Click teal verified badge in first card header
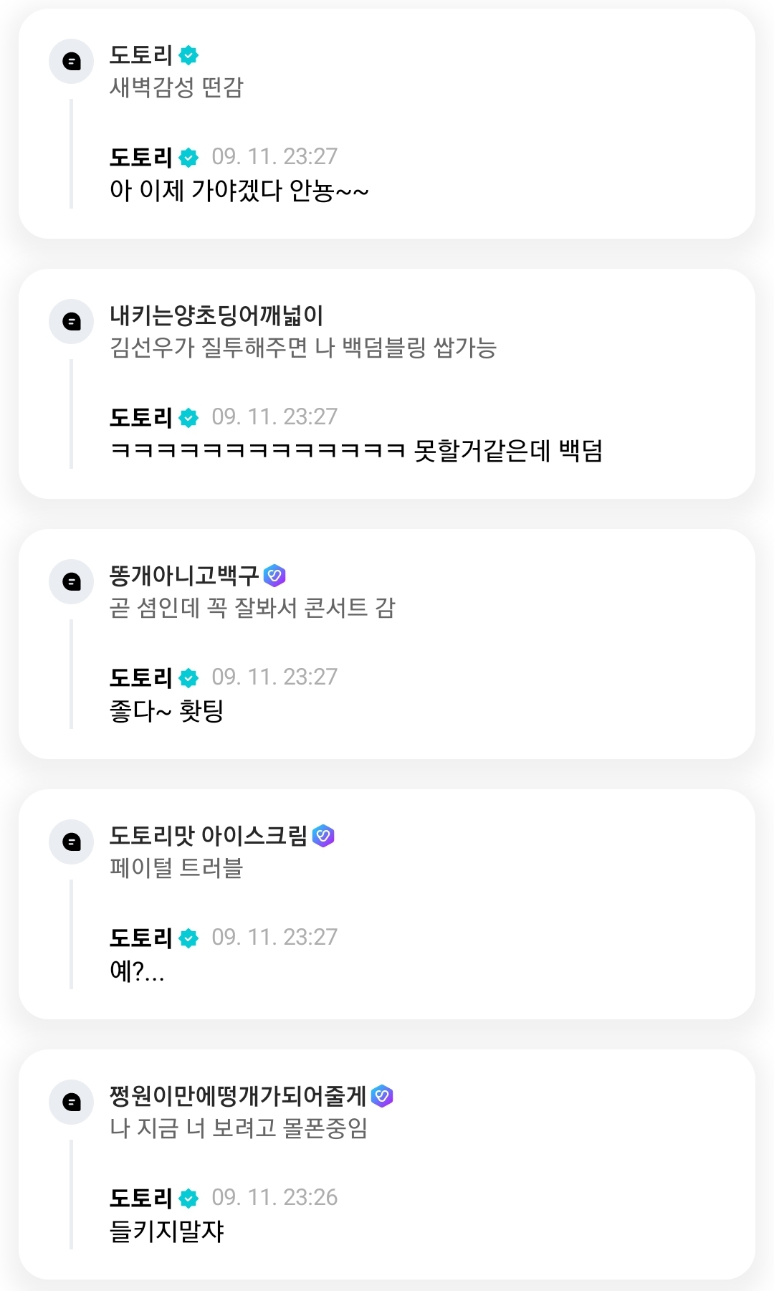 188,55
